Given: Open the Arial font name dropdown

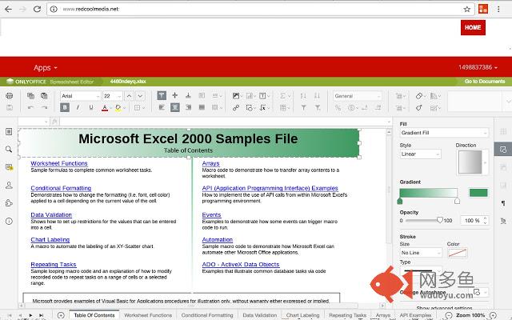Looking at the screenshot, I should click(x=80, y=96).
